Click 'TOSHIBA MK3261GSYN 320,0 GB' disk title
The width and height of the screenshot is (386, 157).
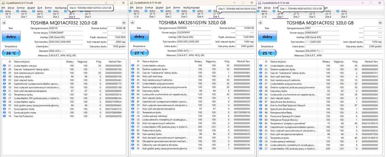click(x=192, y=23)
